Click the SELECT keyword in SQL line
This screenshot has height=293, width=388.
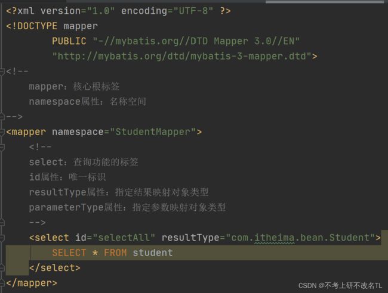tap(69, 253)
